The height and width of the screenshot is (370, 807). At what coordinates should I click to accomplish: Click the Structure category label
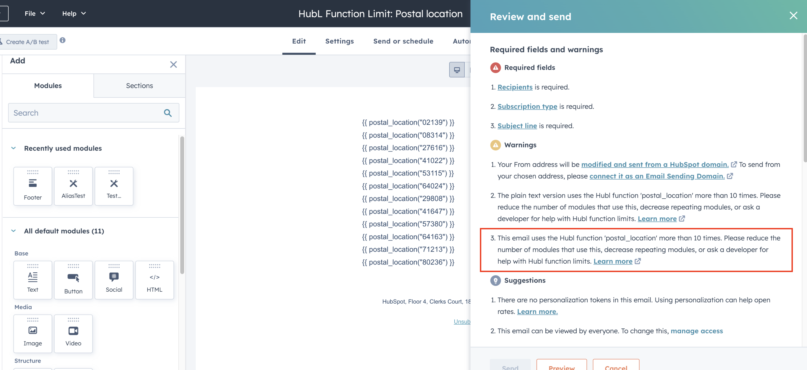(x=27, y=360)
